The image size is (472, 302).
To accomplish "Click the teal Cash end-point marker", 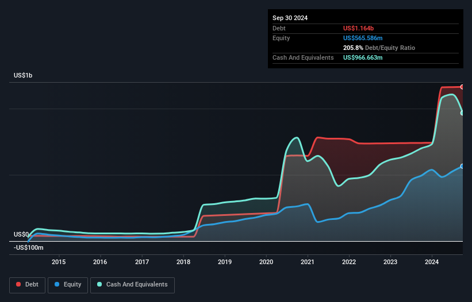I will 462,113.
